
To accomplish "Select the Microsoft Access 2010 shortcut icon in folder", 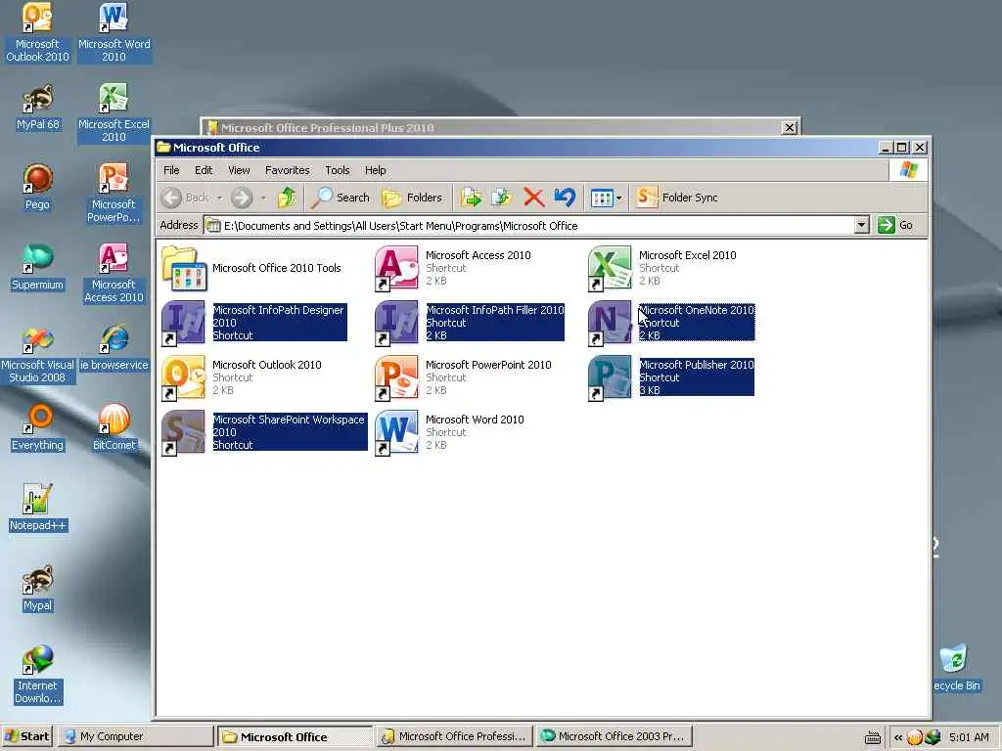I will (397, 268).
